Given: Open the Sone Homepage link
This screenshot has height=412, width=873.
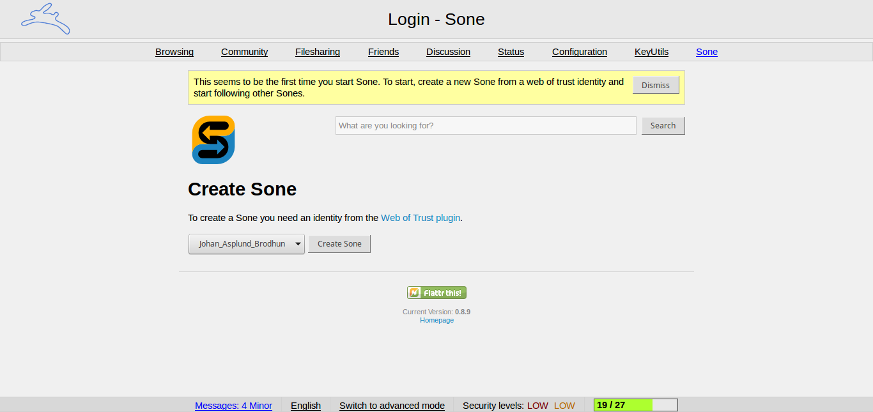Looking at the screenshot, I should (x=436, y=320).
